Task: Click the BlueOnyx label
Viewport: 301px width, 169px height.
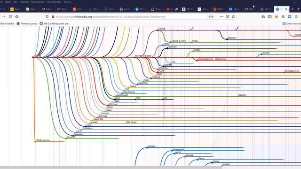Action: click(x=232, y=38)
